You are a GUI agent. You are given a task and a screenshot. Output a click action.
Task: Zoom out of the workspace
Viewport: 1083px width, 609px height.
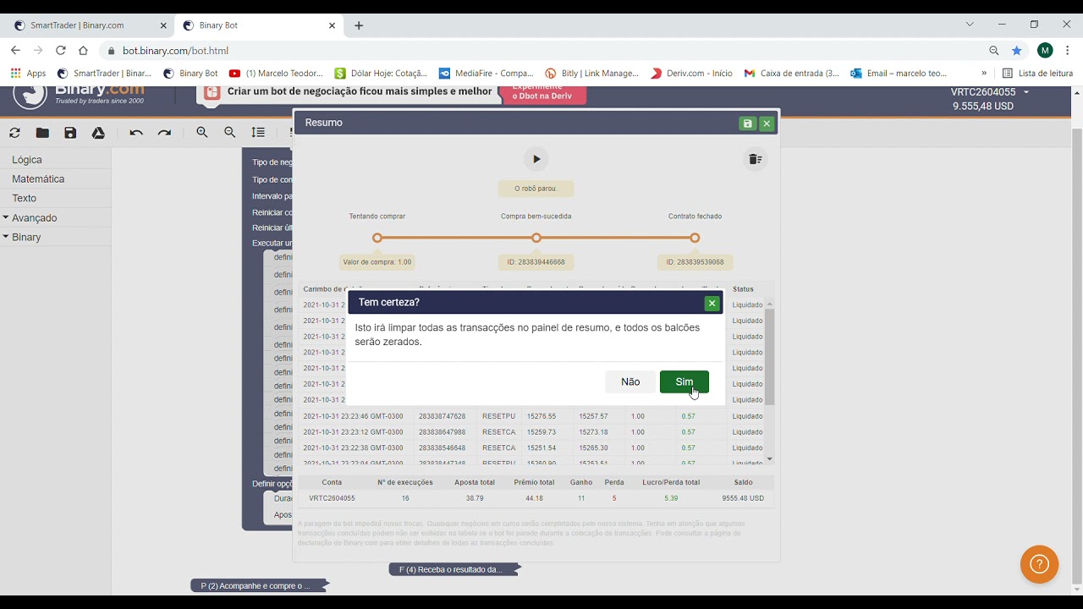pos(230,133)
